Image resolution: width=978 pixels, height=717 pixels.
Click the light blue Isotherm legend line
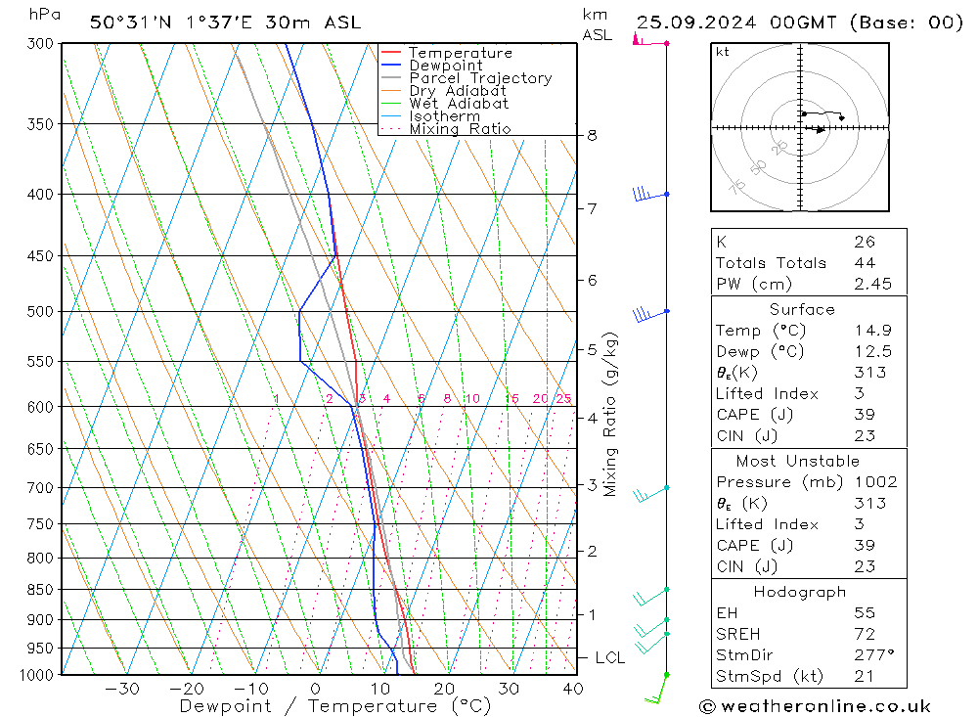tap(391, 115)
